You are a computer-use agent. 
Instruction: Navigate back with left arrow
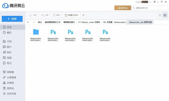(x=28, y=22)
